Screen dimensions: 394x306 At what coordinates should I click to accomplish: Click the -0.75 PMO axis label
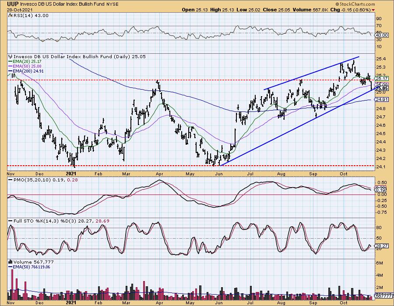click(x=381, y=212)
